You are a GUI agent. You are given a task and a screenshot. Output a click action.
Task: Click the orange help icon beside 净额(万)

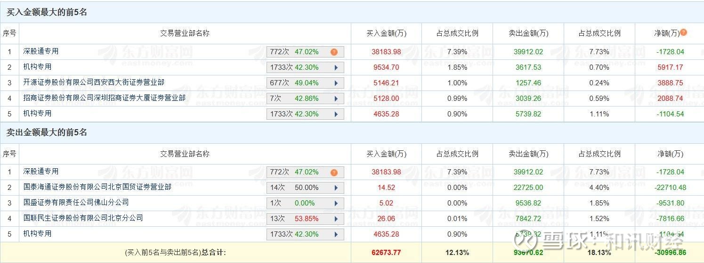(684, 33)
